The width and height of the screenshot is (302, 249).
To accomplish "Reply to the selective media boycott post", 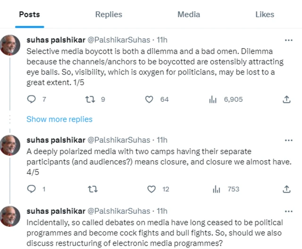I will tap(32, 100).
